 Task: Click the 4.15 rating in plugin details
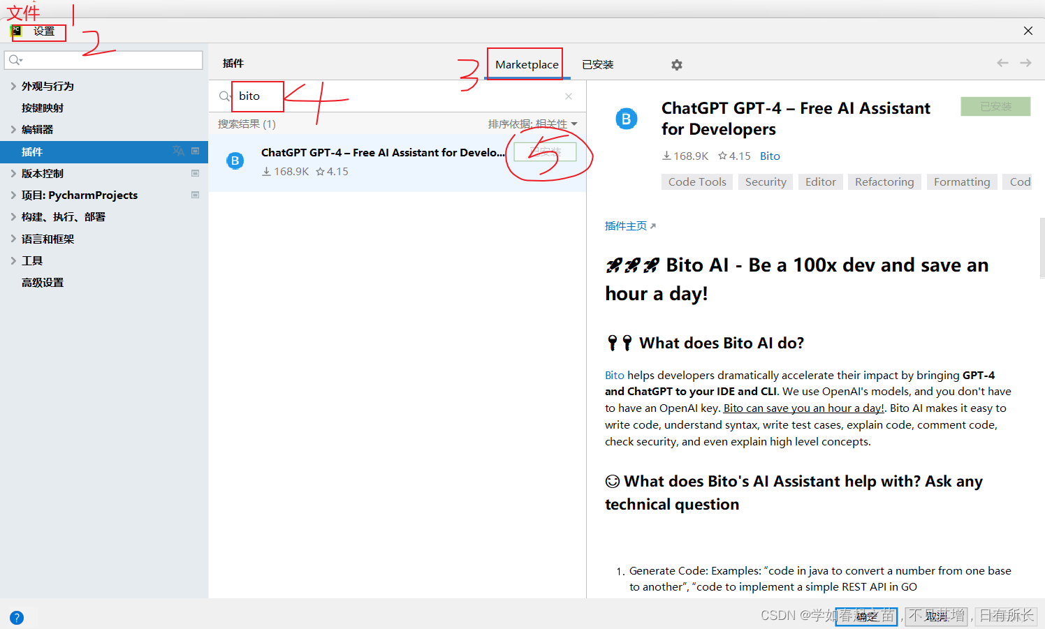tap(734, 156)
